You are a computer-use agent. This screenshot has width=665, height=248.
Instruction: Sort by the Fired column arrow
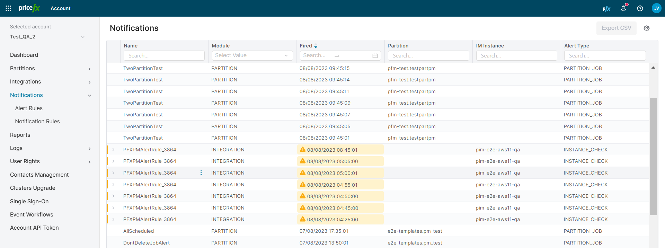pos(316,46)
